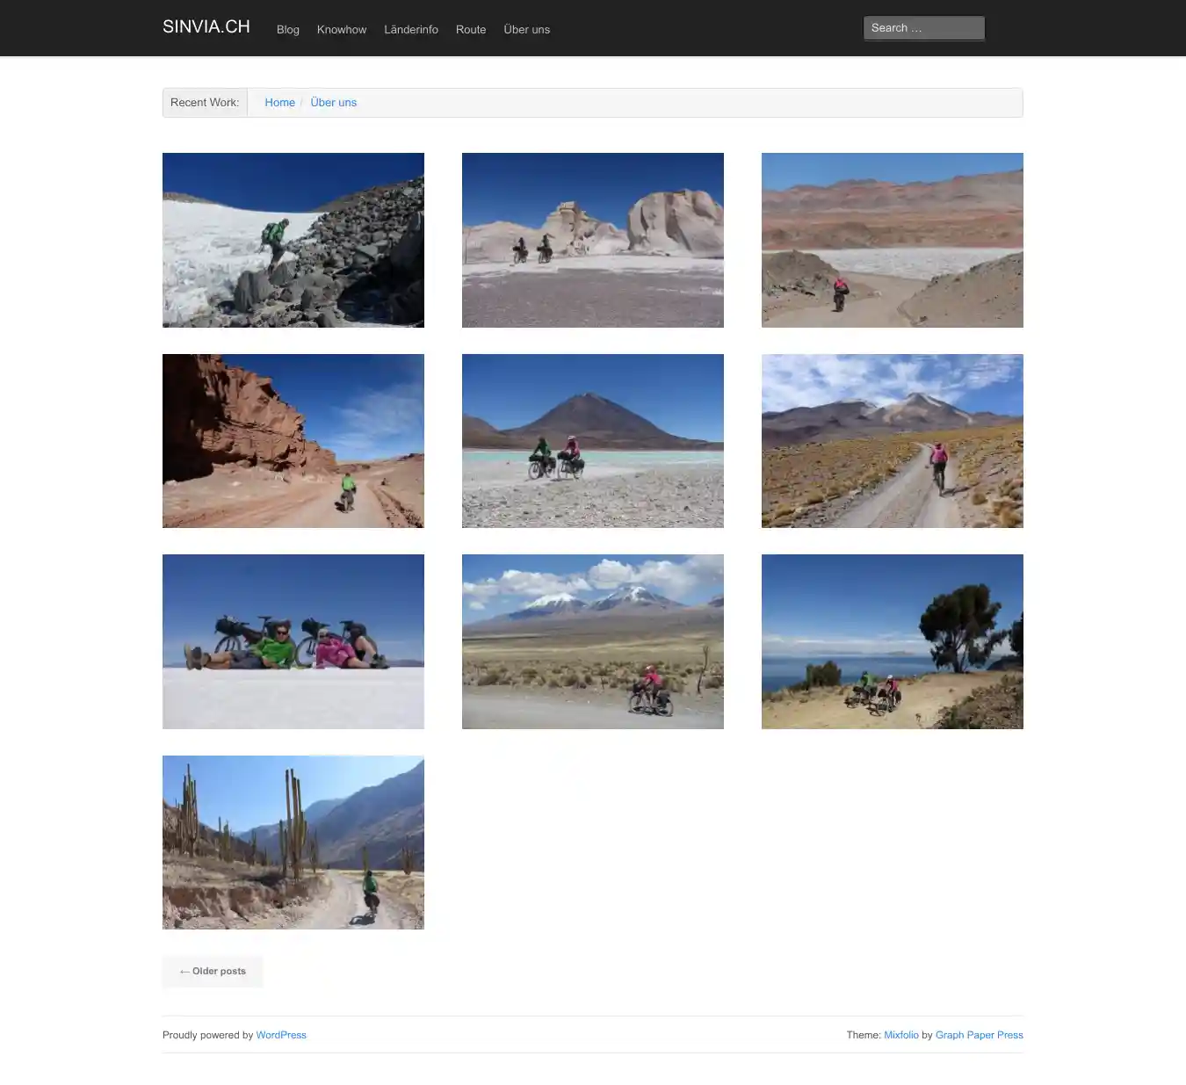
Task: Open the white rock formations cyclists photo
Action: (x=592, y=240)
